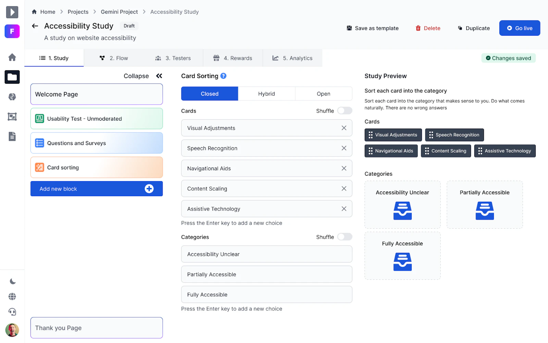Click the Speech Recognition preview card chip
548x343 pixels.
[x=454, y=135]
